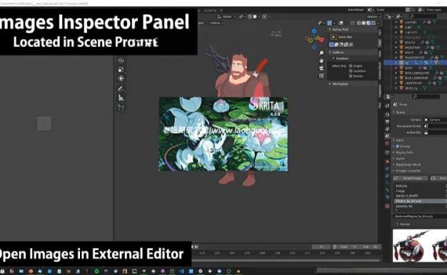447x275 pixels.
Task: Open the Output properties tab
Action: click(x=387, y=122)
